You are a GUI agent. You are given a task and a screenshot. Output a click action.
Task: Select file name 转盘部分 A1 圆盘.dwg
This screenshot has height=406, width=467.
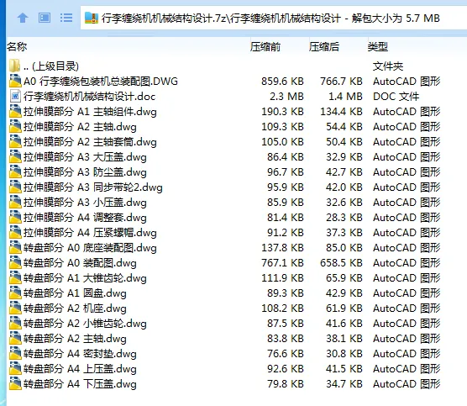click(75, 293)
